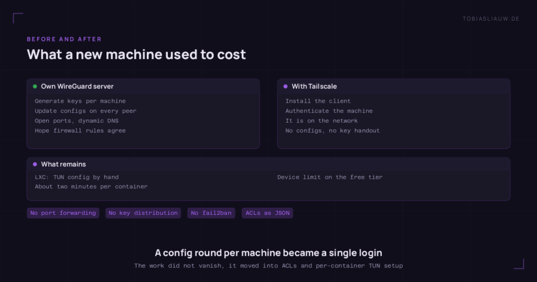Click the green dot beside Own WireGuard server
The width and height of the screenshot is (537, 282).
(35, 86)
